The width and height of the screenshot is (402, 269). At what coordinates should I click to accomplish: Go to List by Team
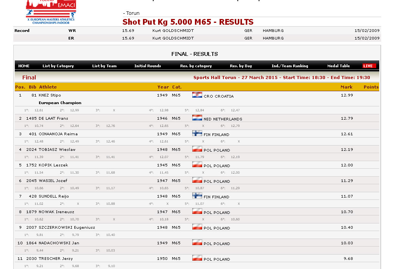(x=104, y=66)
